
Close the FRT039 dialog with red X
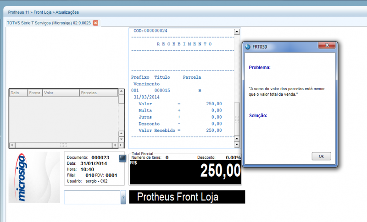(x=327, y=45)
